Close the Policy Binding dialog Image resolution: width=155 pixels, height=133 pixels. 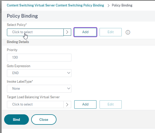point(44,120)
